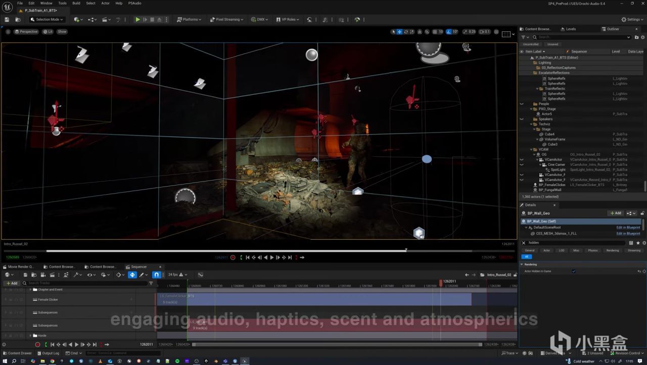Image resolution: width=647 pixels, height=365 pixels.
Task: Save the current level with the toolbar icon
Action: pos(7,19)
